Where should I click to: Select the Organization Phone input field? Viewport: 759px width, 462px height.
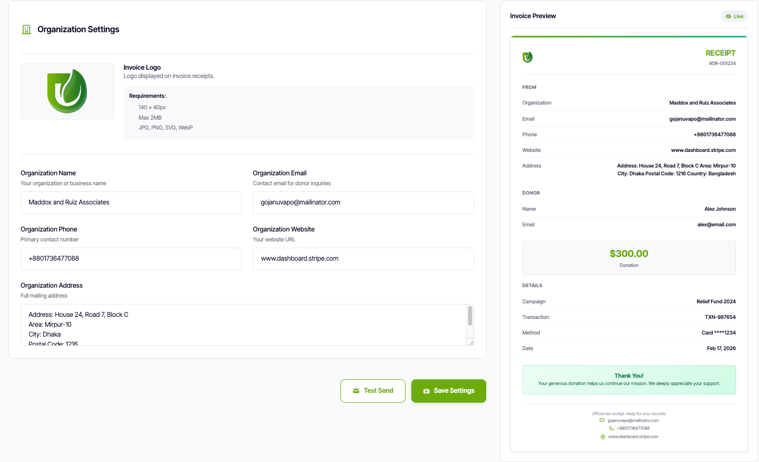[x=131, y=259]
